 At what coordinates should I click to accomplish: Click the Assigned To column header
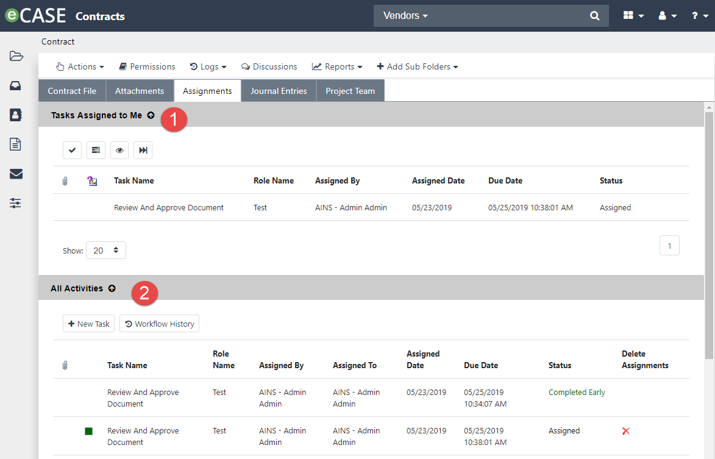click(x=355, y=366)
